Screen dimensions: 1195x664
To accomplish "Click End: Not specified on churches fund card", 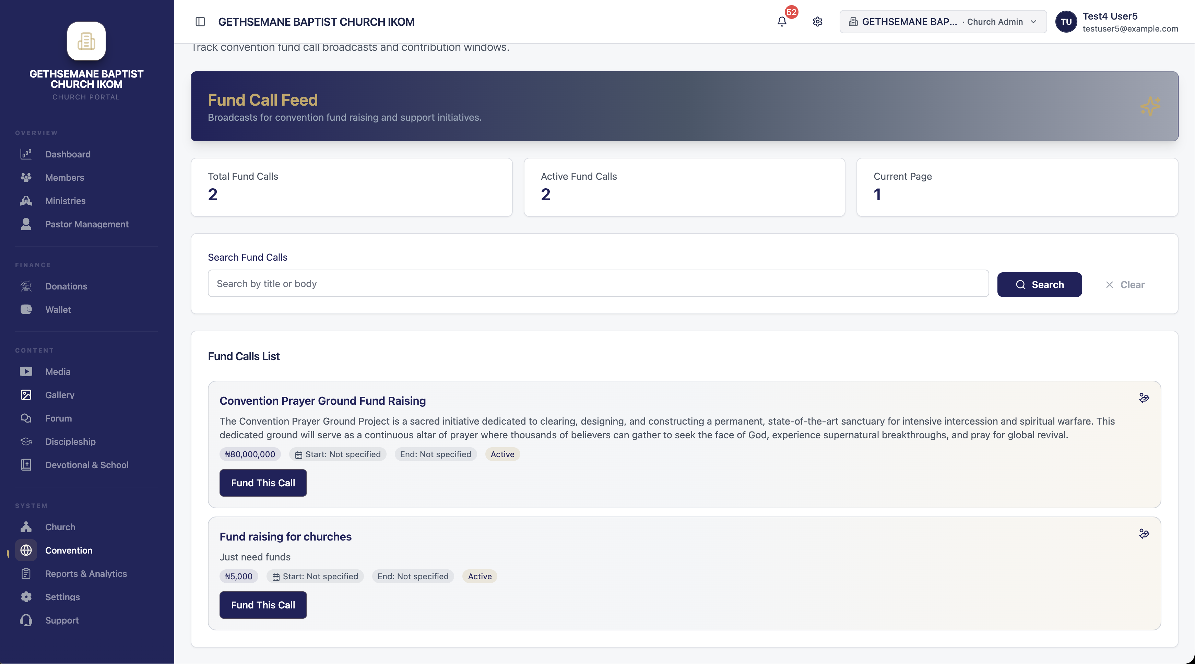I will pyautogui.click(x=413, y=576).
